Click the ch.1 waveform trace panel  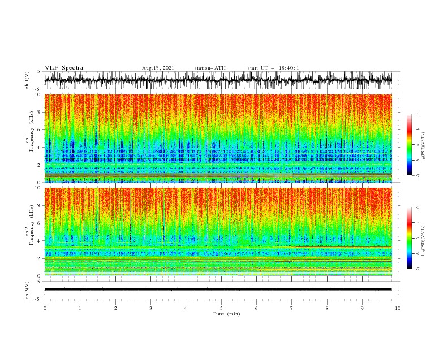[x=218, y=80]
